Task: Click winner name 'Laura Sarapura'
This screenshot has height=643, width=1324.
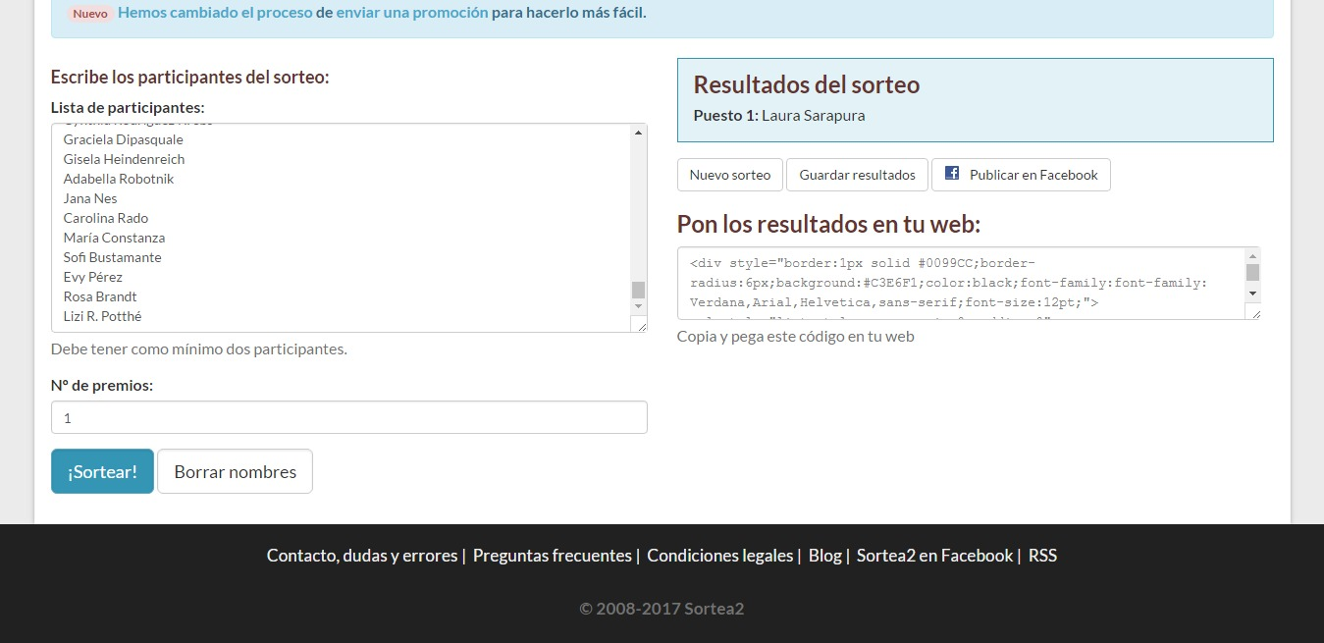Action: [813, 116]
